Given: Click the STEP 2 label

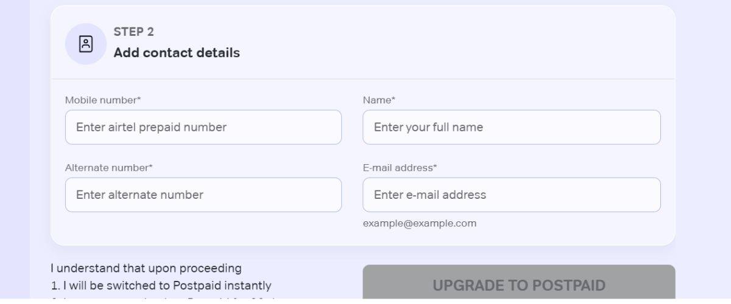Looking at the screenshot, I should coord(133,32).
